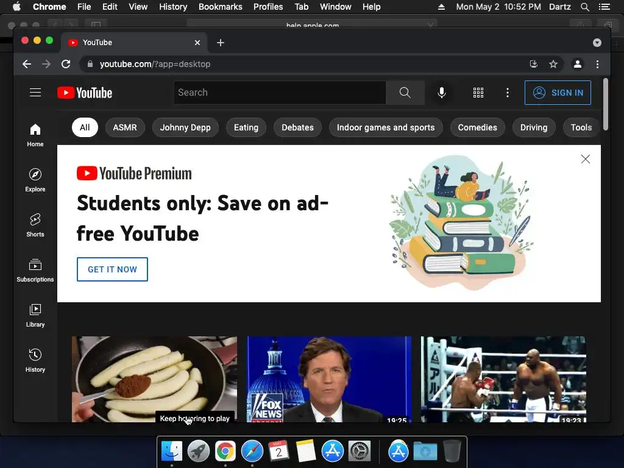The width and height of the screenshot is (624, 468).
Task: Open the banana cooking video thumbnail
Action: click(x=154, y=379)
